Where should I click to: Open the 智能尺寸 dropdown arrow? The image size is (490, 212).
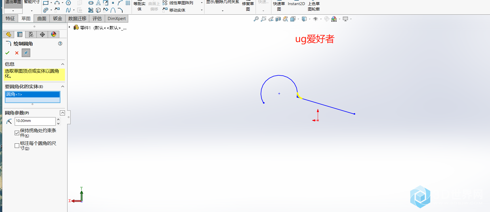pos(32,11)
